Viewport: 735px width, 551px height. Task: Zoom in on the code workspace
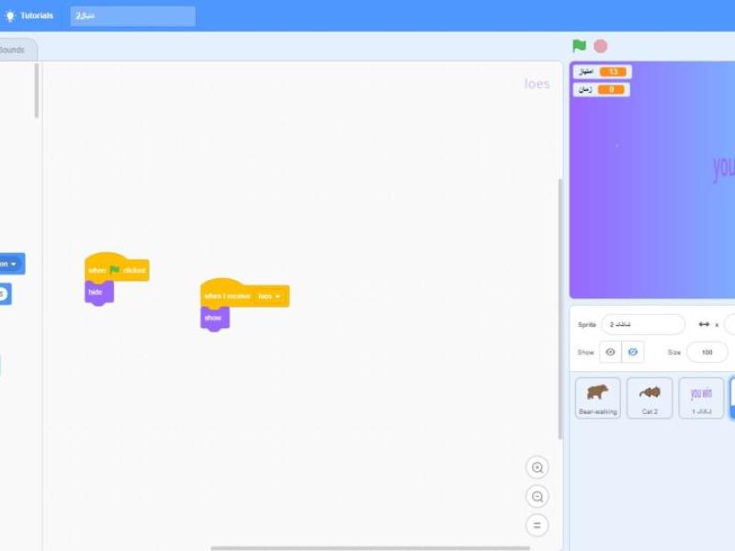pyautogui.click(x=537, y=467)
